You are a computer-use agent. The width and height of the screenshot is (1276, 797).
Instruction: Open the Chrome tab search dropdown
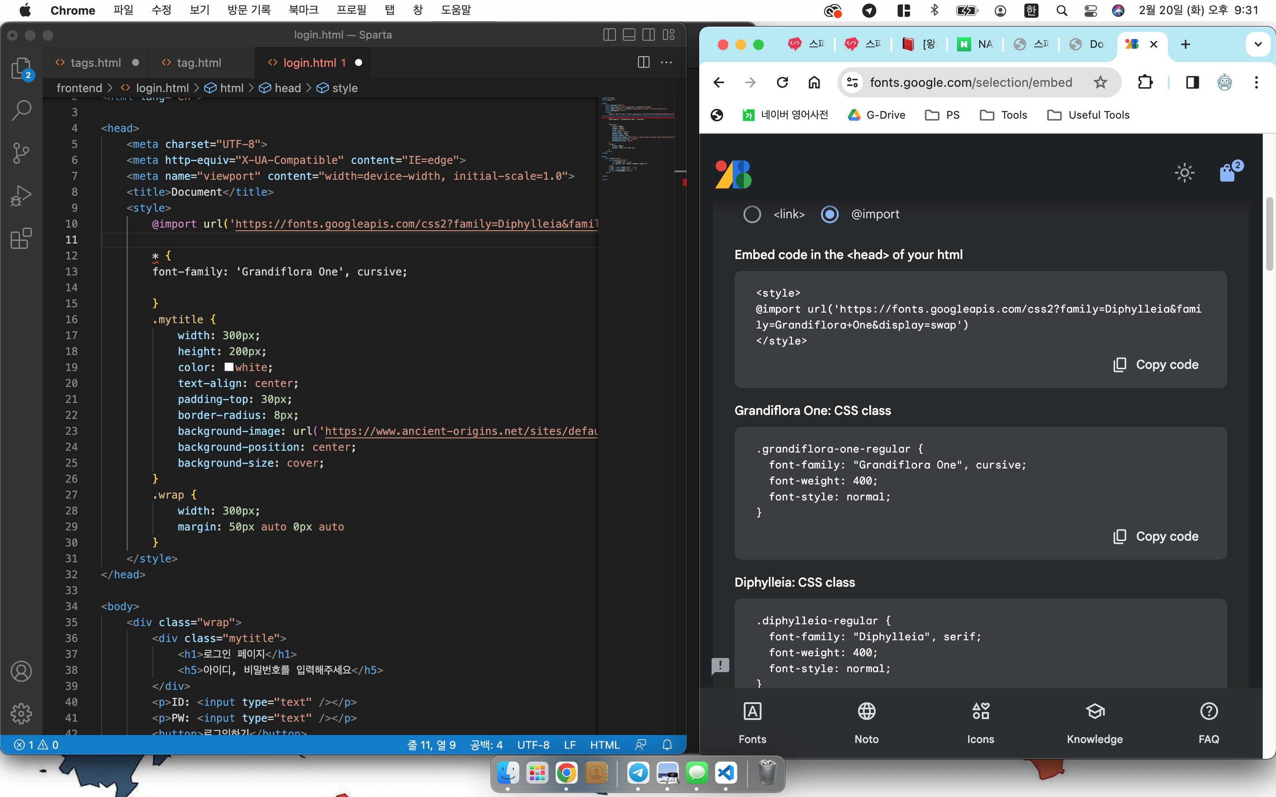[1258, 44]
